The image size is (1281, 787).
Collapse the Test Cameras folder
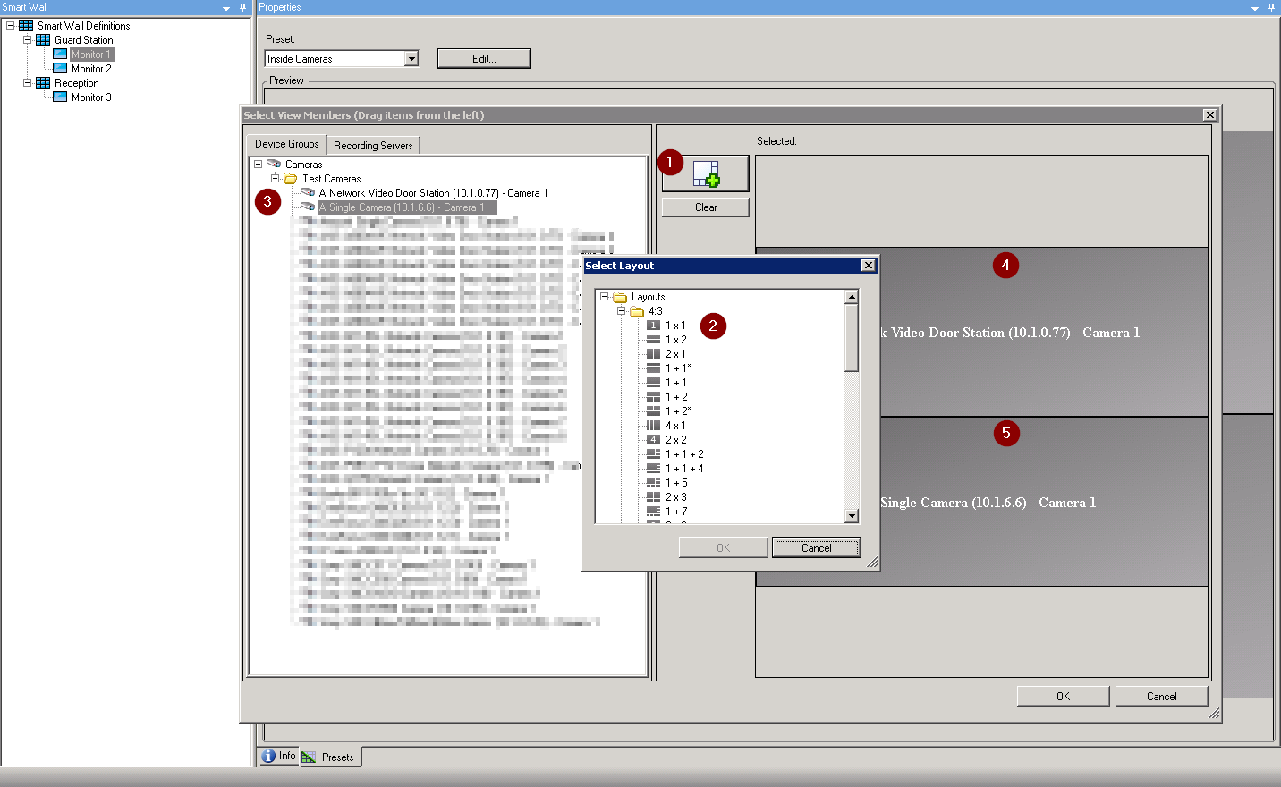pyautogui.click(x=275, y=178)
